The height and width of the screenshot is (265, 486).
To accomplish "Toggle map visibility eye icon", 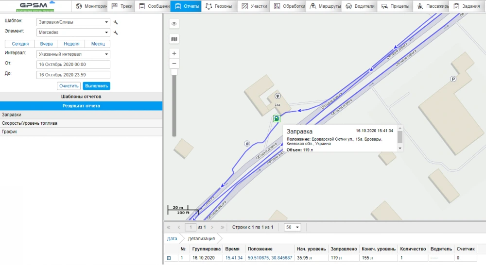I will [x=174, y=23].
